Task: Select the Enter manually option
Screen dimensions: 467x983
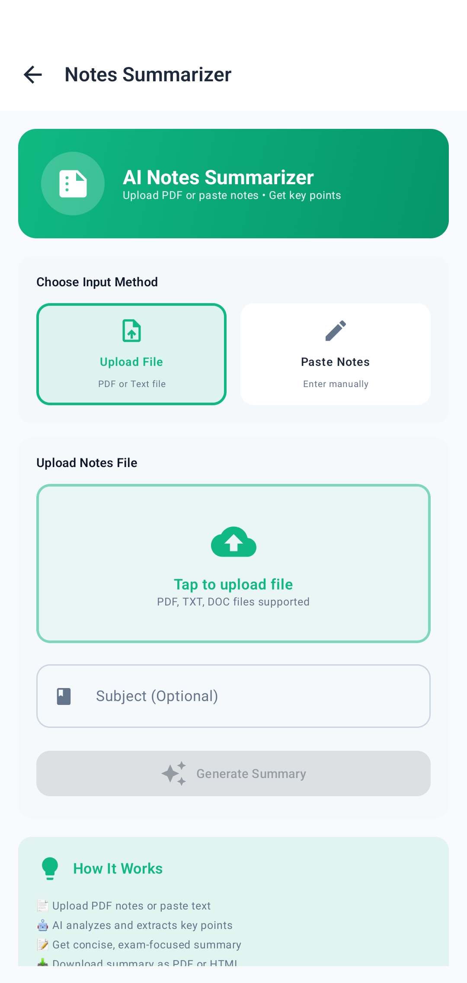Action: coord(335,384)
